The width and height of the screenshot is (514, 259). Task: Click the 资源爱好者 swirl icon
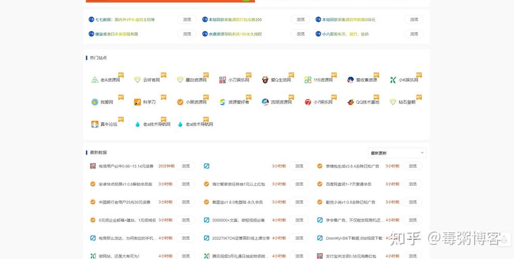223,102
